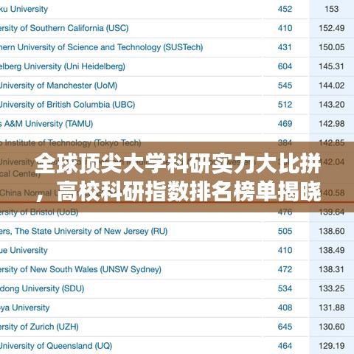Click the banner subtitle 高校科研指数排名榜单揭晓
354x354 pixels.
click(x=190, y=191)
